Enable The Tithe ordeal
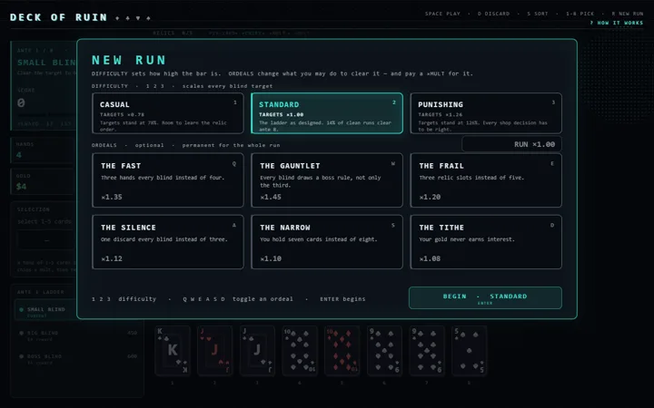Viewport: 654px width, 408px height. click(486, 242)
